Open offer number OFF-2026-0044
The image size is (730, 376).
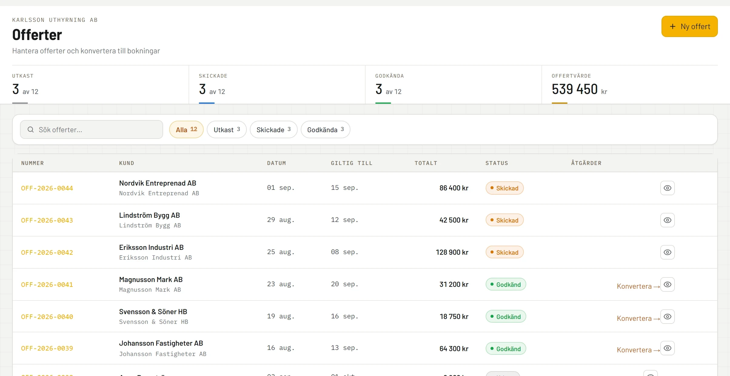point(47,188)
